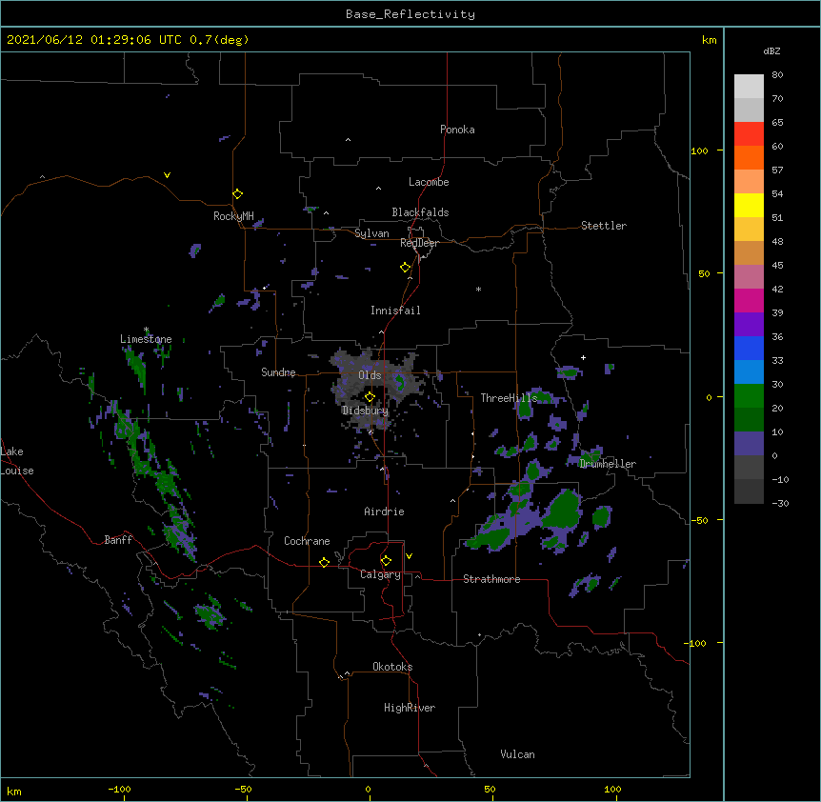Screen dimensions: 821x802
Task: Click the Sundre town label
Action: (x=278, y=372)
